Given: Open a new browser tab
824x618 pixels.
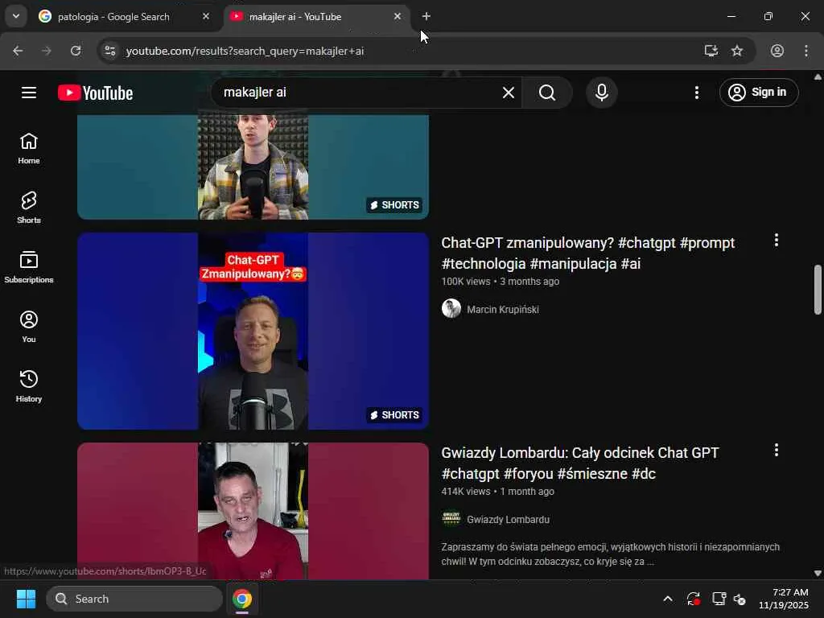Looking at the screenshot, I should 426,17.
